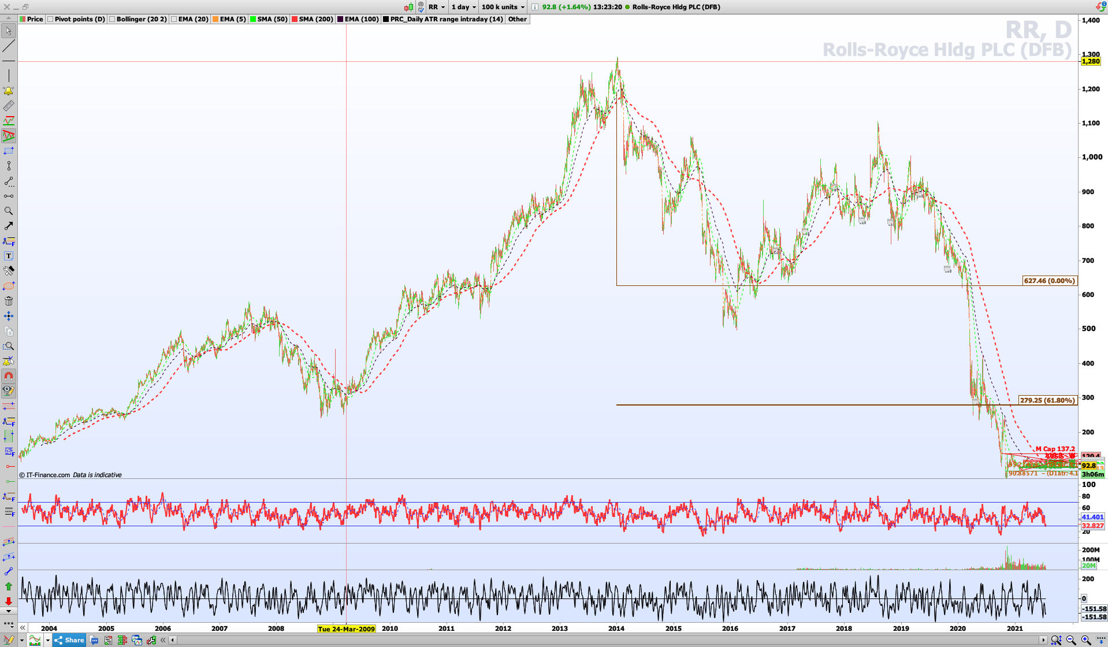1108x647 pixels.
Task: Open the instrument info icon
Action: [534, 7]
